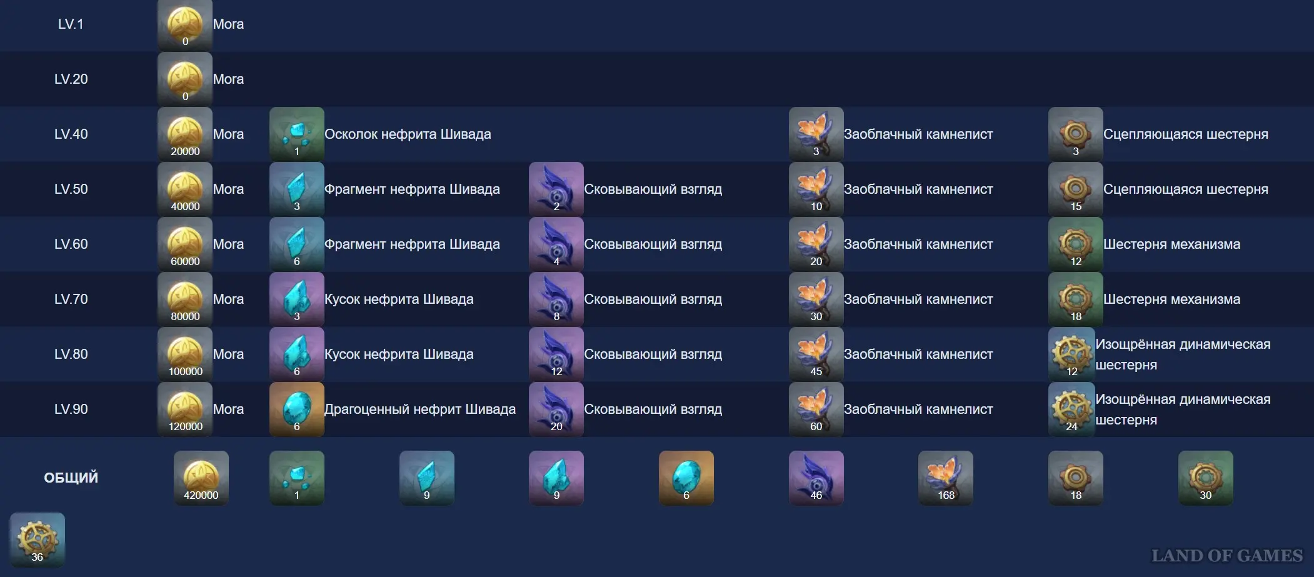Click Сковывающий взгляд icon with count 12
Viewport: 1314px width, 577px height.
click(x=556, y=354)
